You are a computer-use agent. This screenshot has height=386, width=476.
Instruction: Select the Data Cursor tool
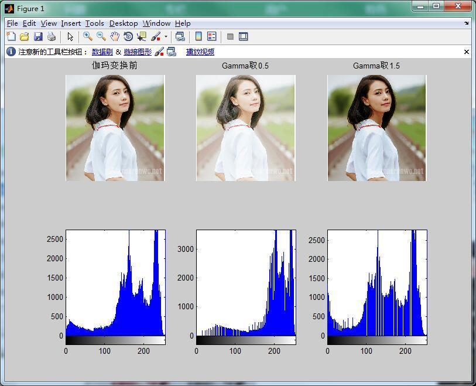(142, 37)
